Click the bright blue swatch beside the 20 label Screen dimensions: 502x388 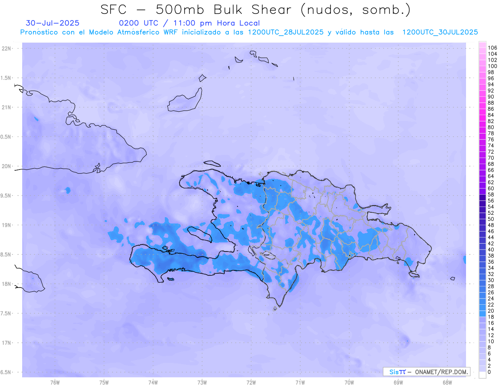(x=482, y=313)
